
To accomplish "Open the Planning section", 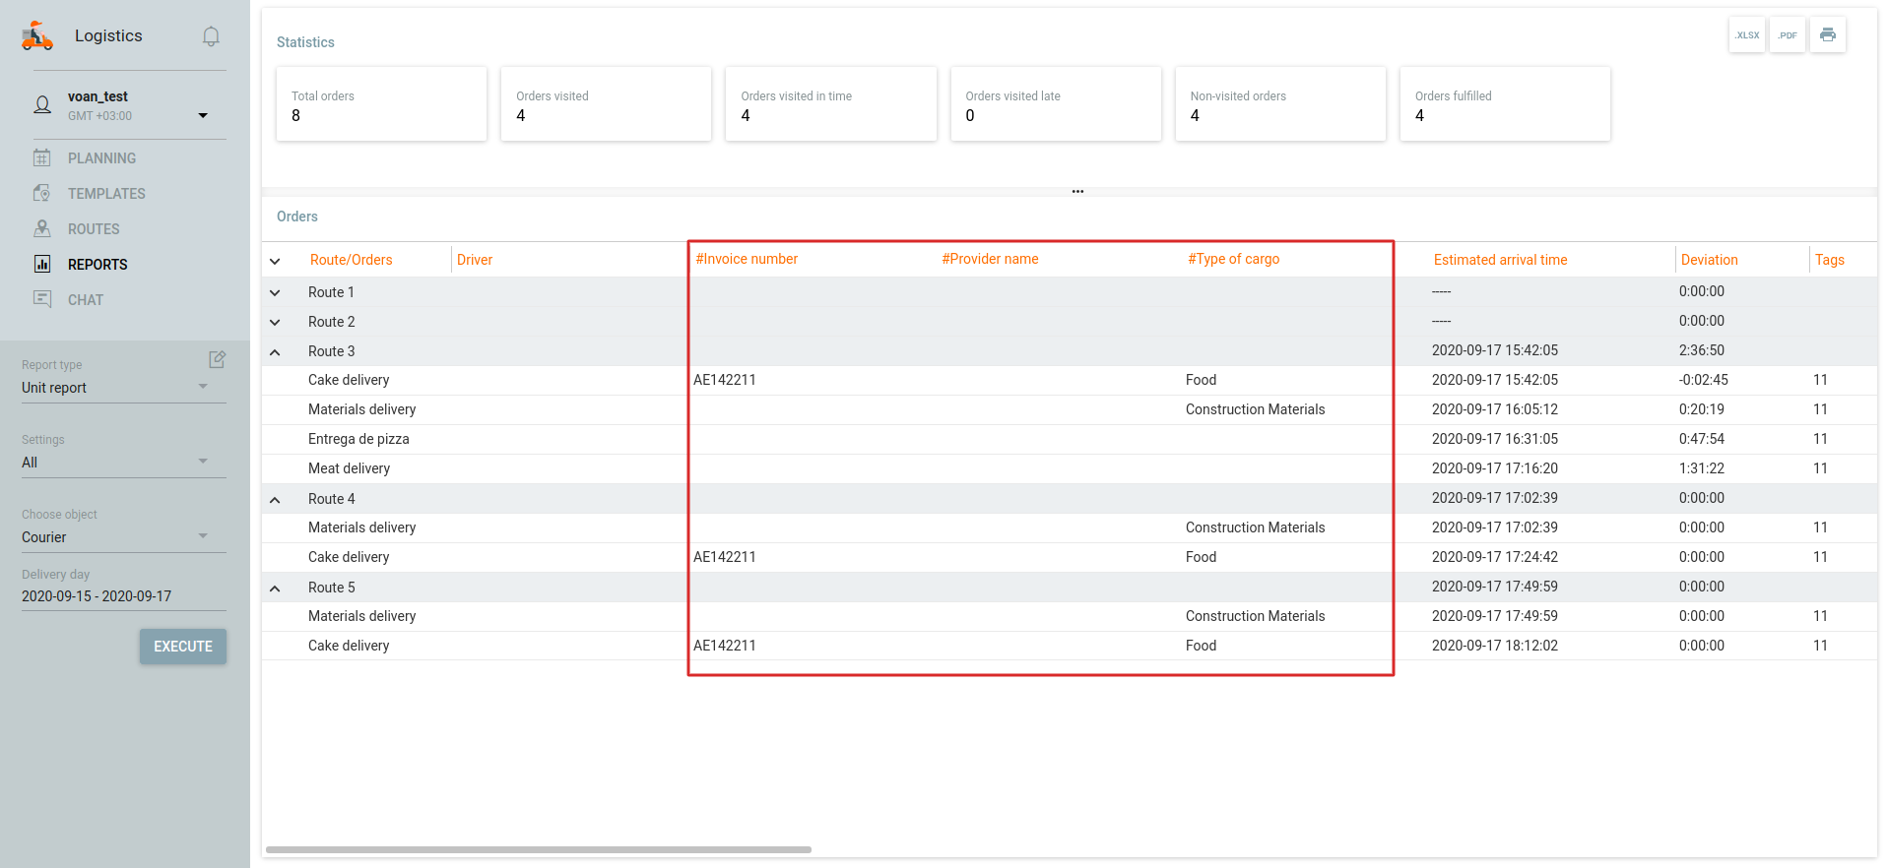I will point(101,158).
